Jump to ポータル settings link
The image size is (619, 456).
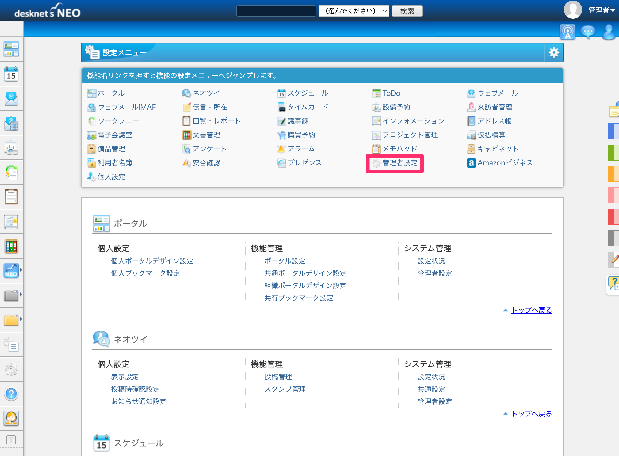pyautogui.click(x=111, y=93)
